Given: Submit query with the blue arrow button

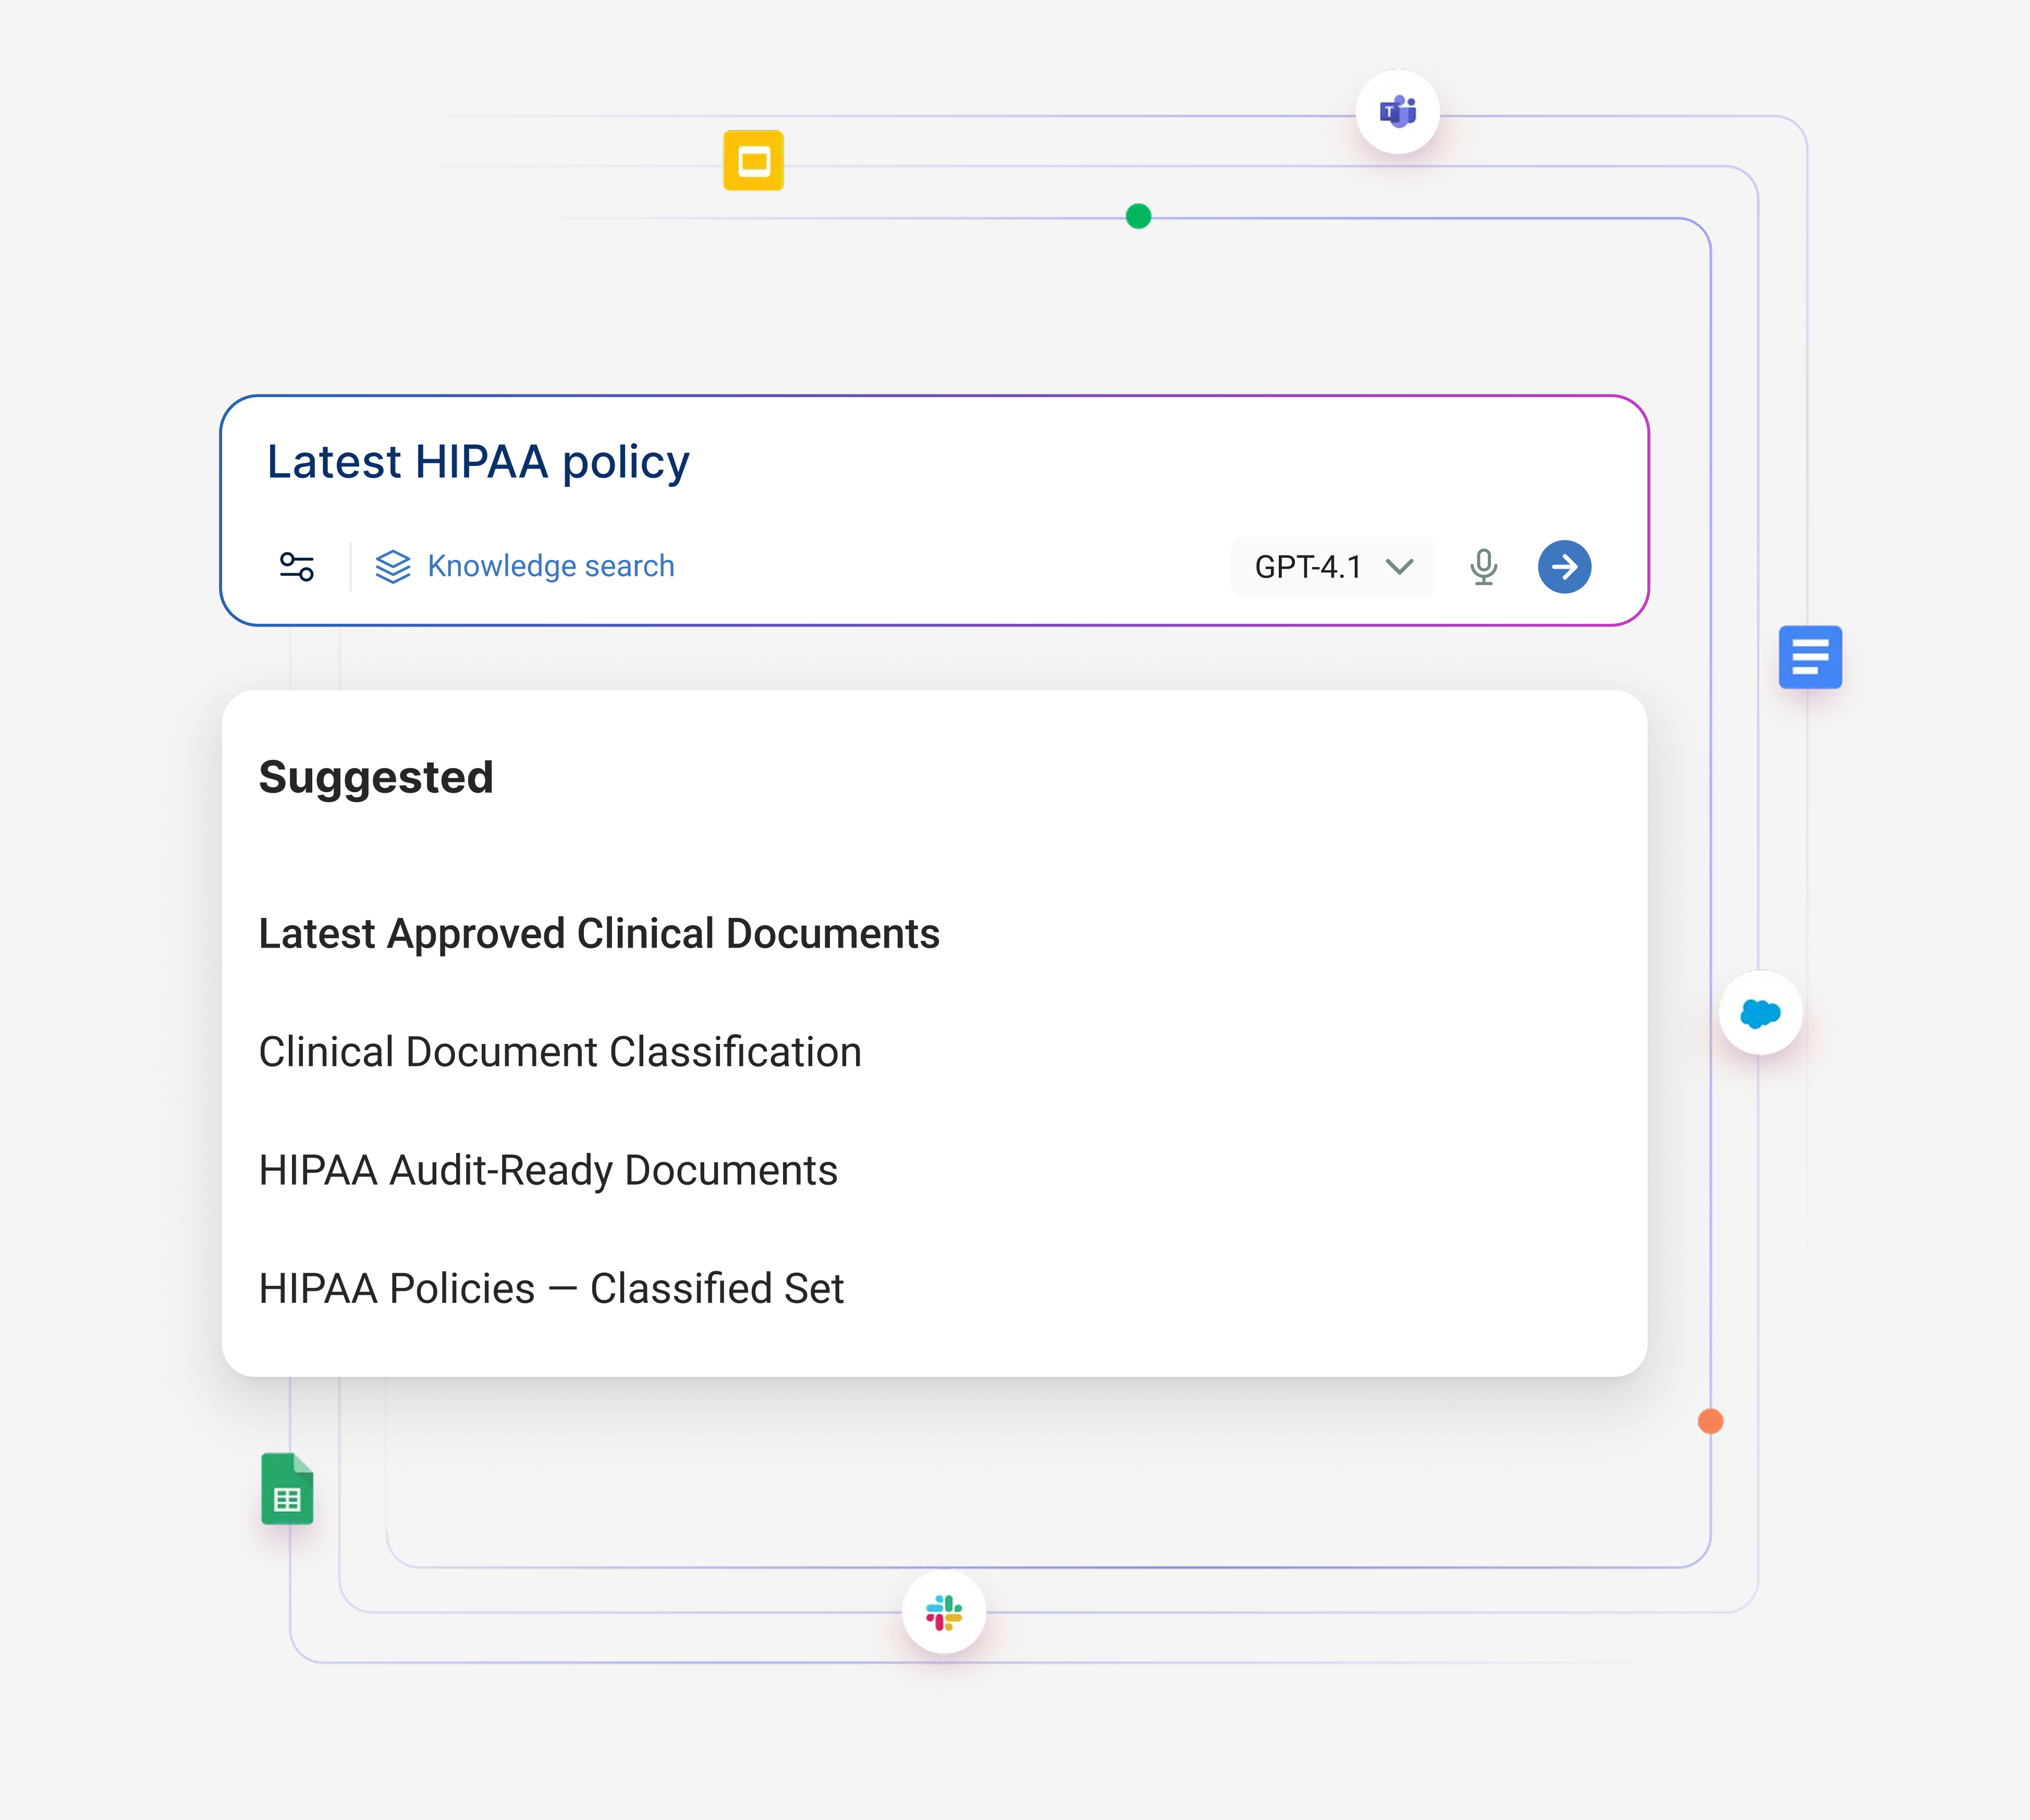Looking at the screenshot, I should coord(1564,567).
